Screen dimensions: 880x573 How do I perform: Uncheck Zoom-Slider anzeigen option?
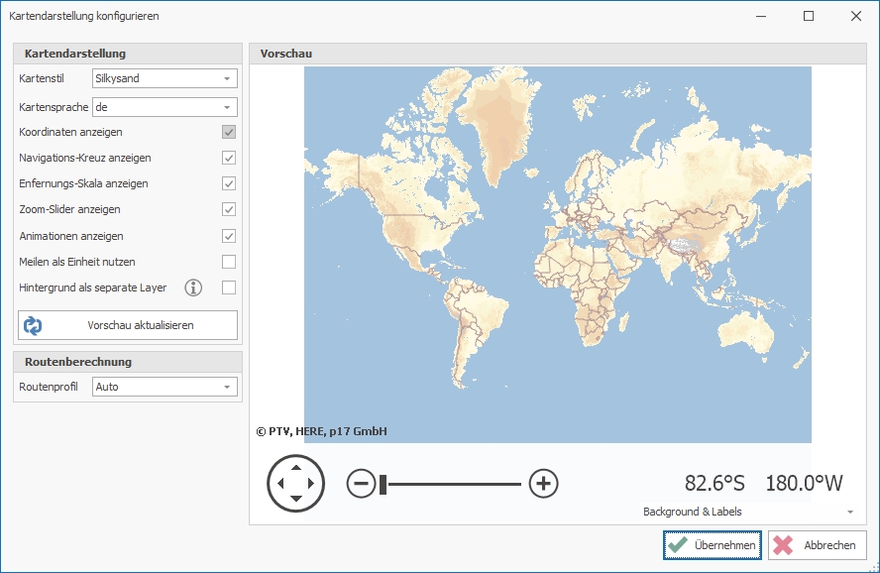pyautogui.click(x=229, y=210)
